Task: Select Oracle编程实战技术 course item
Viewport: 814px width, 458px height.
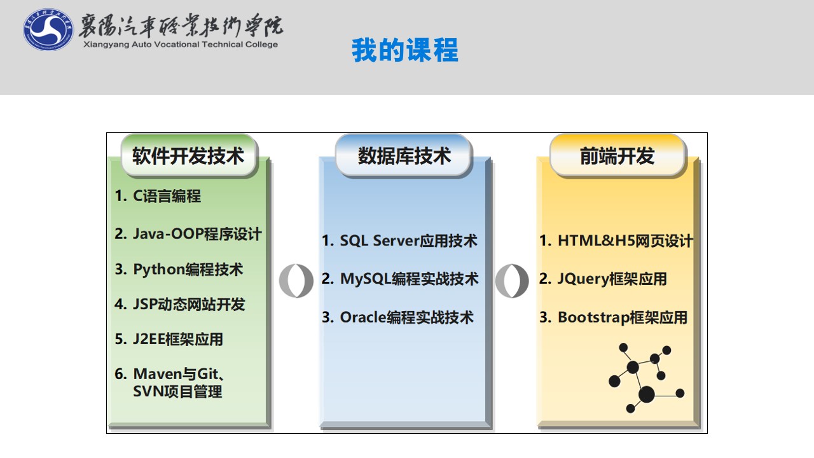Action: [397, 317]
